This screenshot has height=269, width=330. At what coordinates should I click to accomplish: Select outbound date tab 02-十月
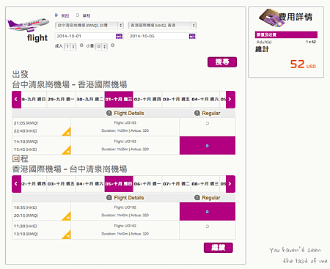click(147, 100)
